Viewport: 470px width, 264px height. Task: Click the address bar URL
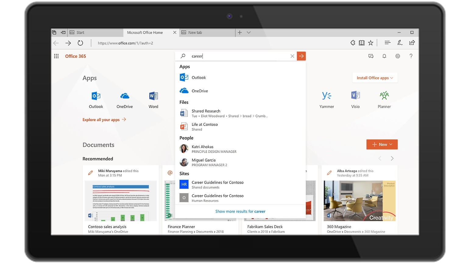[125, 43]
